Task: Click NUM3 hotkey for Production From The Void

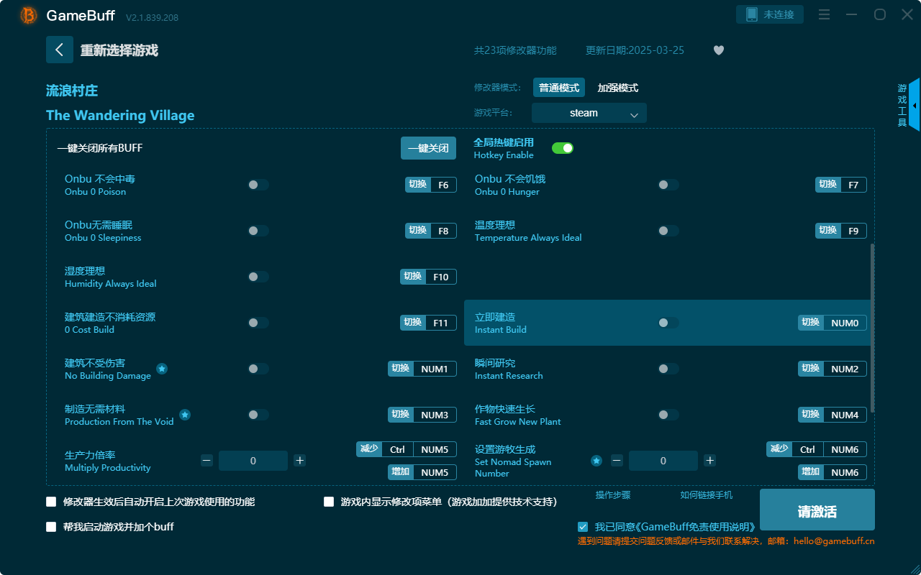Action: [x=422, y=415]
